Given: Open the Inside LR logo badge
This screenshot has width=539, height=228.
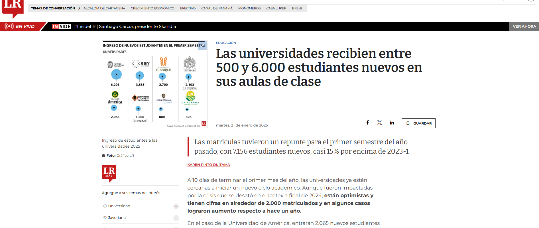Looking at the screenshot, I should (62, 27).
